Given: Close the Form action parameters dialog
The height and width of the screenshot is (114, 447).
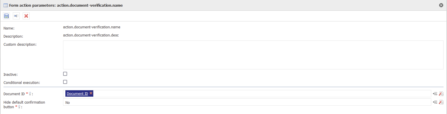Looking at the screenshot, I should click(x=441, y=5).
